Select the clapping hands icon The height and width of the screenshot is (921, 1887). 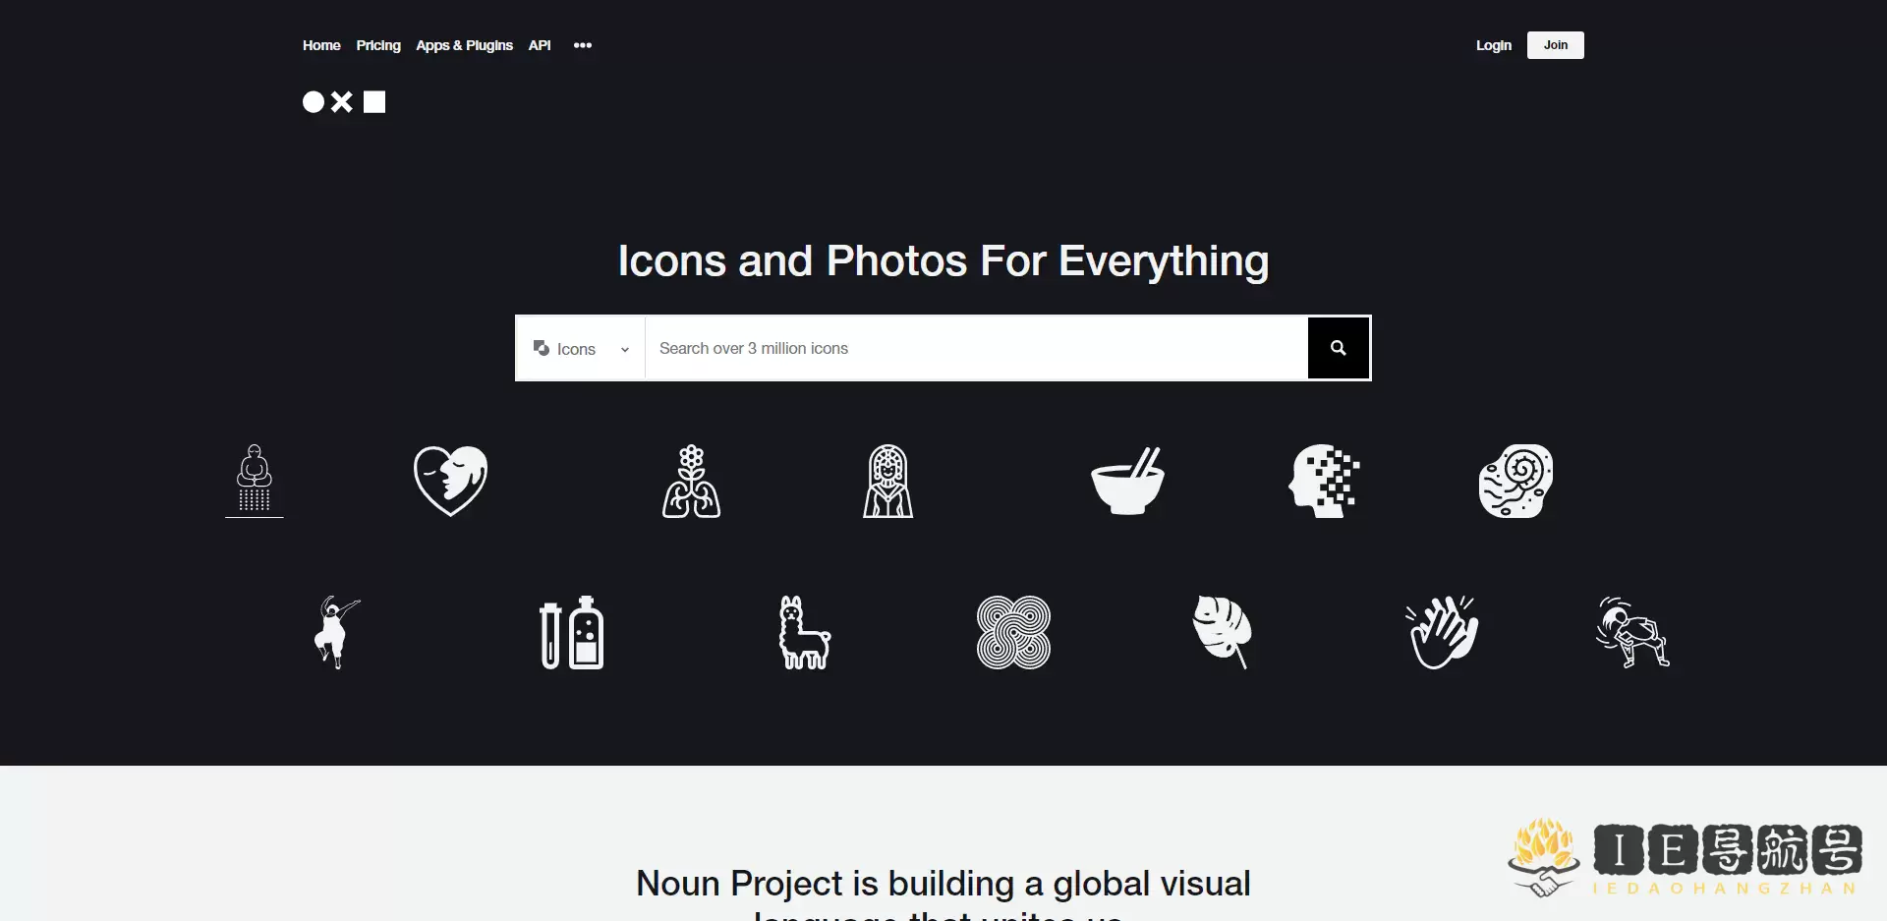(1440, 632)
